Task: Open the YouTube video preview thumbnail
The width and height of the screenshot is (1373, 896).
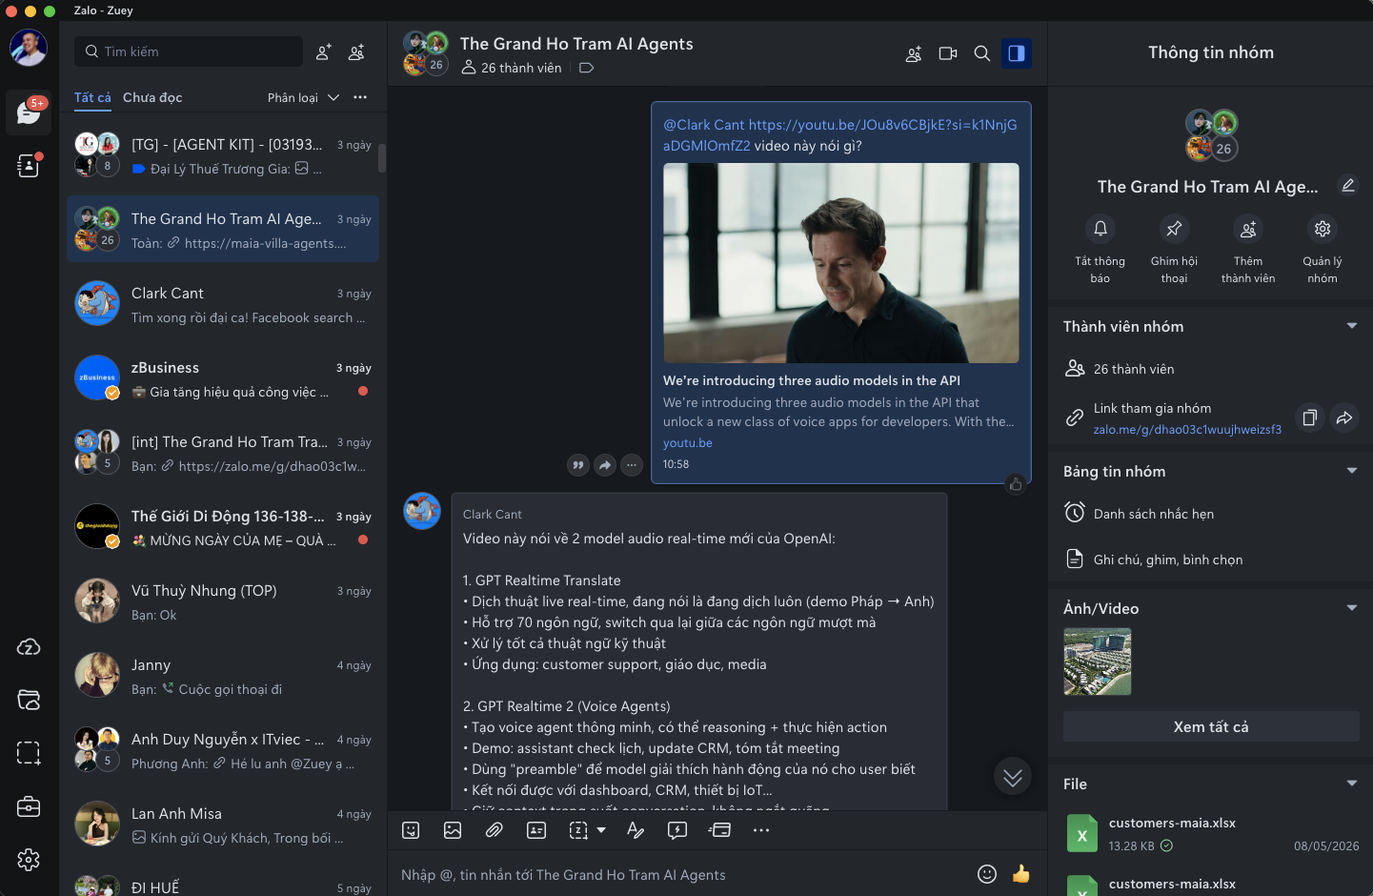Action: point(841,263)
